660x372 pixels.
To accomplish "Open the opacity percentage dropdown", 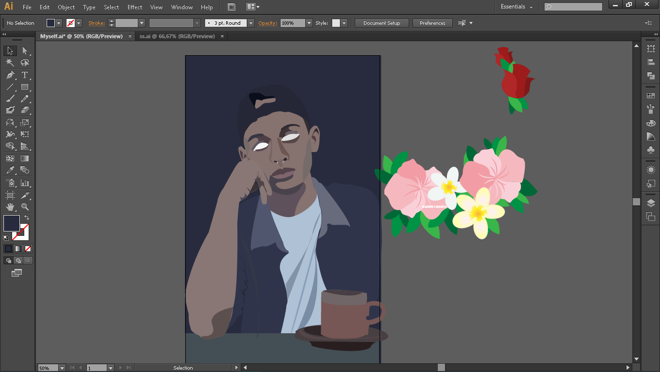I will point(309,23).
